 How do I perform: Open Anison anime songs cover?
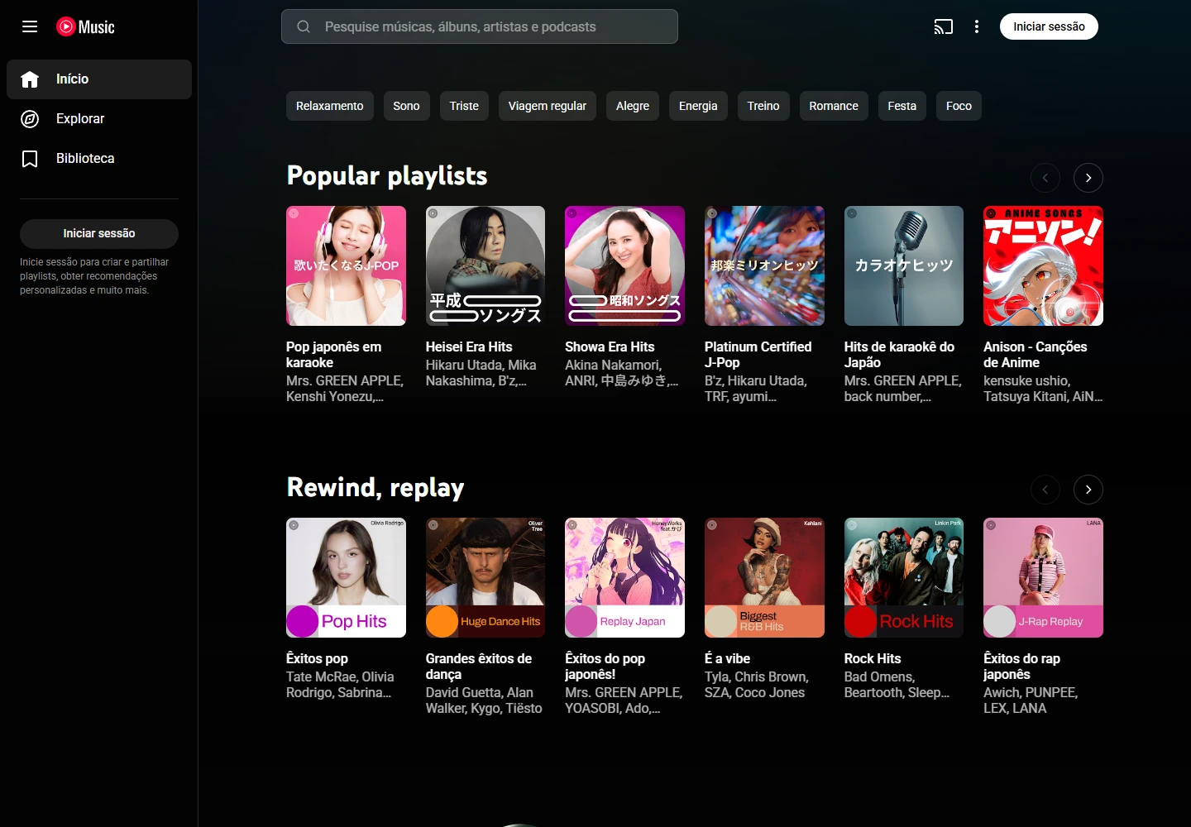click(1043, 265)
